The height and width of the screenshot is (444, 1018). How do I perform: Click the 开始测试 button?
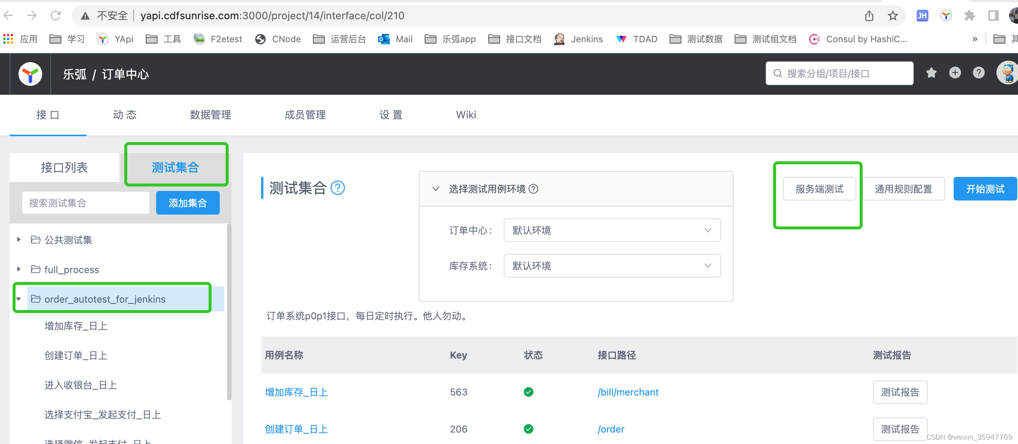[x=984, y=189]
